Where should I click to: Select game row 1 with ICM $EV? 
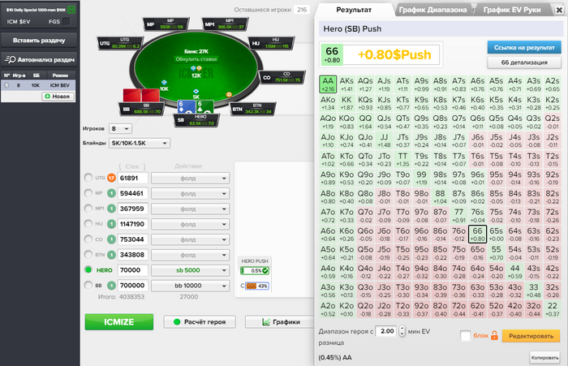pyautogui.click(x=38, y=85)
